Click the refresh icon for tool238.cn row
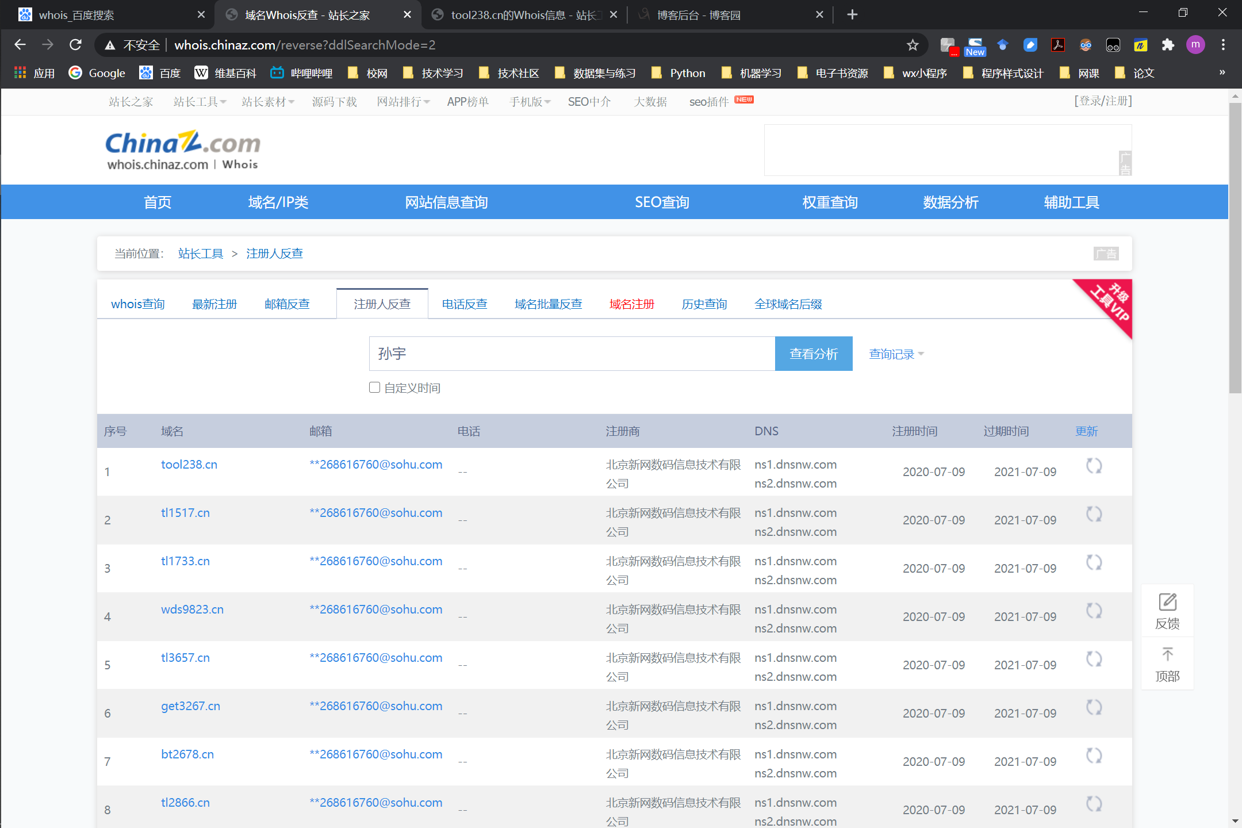Image resolution: width=1242 pixels, height=828 pixels. (1094, 466)
